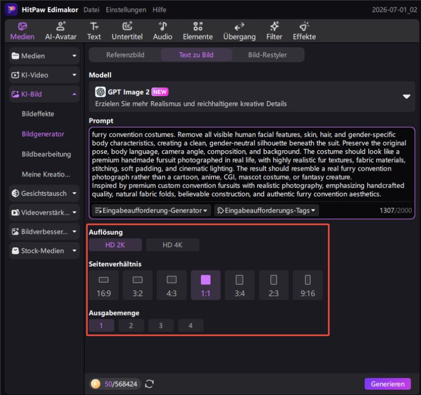Set Ausgabemenge to 2
The height and width of the screenshot is (395, 421).
point(131,326)
